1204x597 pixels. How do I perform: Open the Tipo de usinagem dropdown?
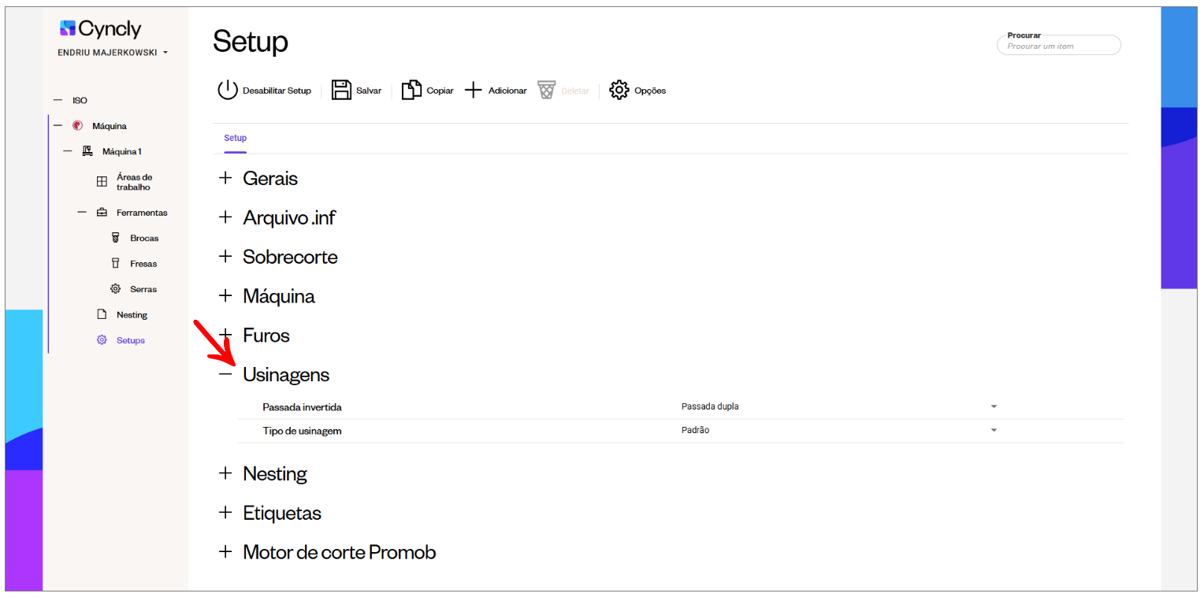(839, 431)
